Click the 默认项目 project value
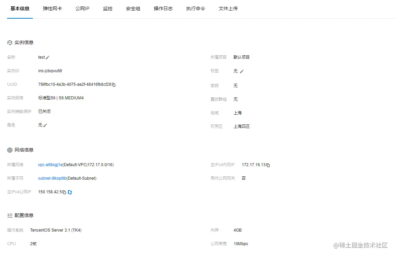Image resolution: width=395 pixels, height=256 pixels. [x=242, y=57]
